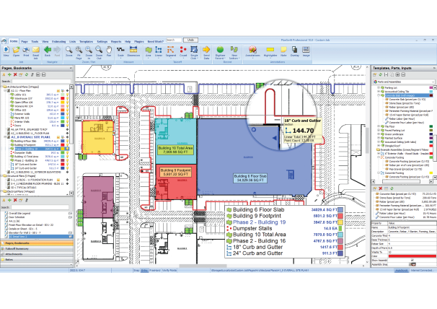Select the Pan hand tool
The width and height of the screenshot is (437, 309).
point(109,50)
